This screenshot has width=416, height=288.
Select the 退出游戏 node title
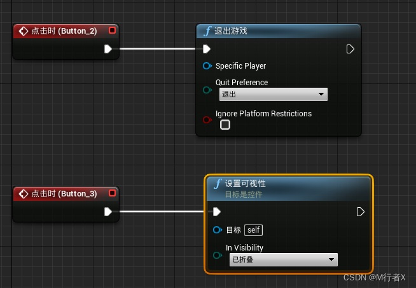pyautogui.click(x=230, y=31)
